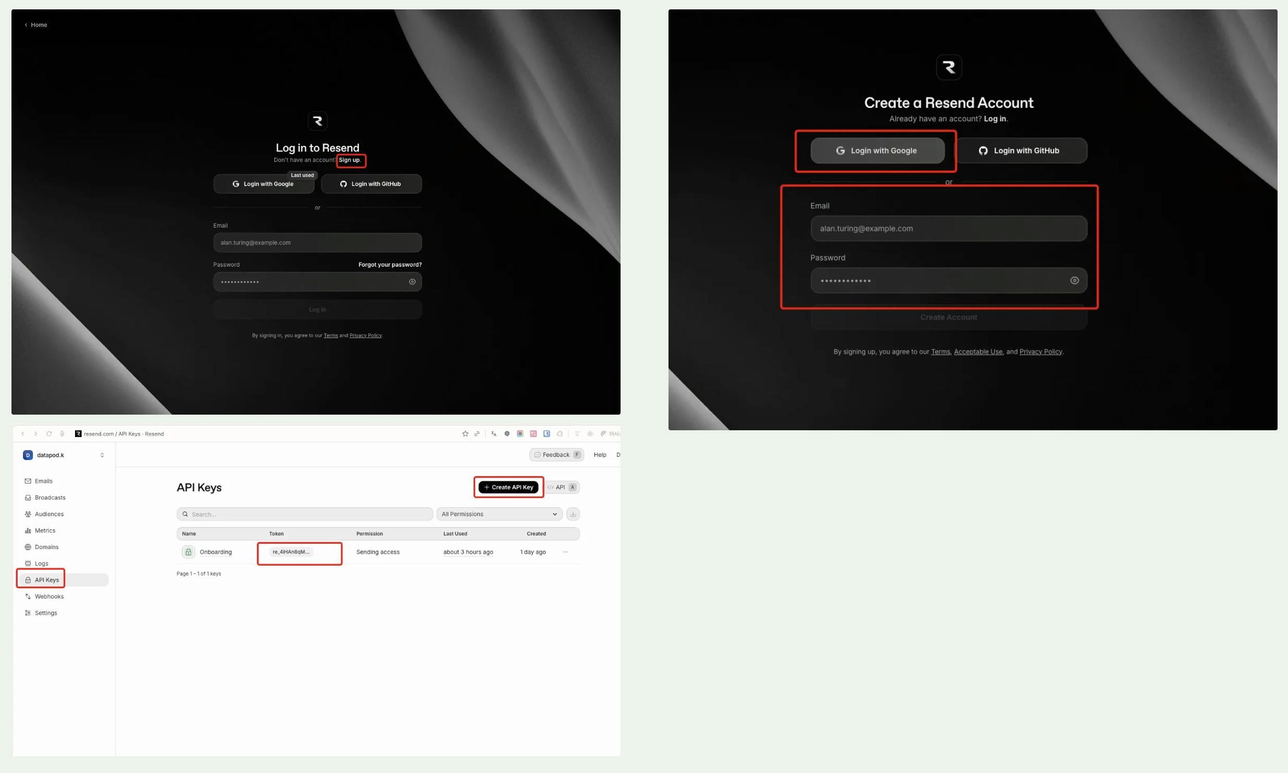Click the API keys search field
The height and width of the screenshot is (773, 1288).
(305, 514)
